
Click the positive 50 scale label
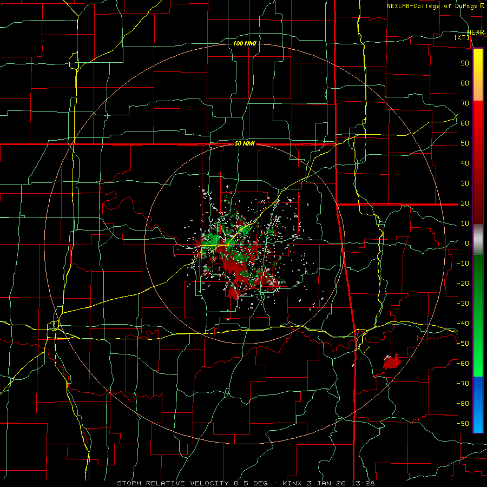coord(465,143)
